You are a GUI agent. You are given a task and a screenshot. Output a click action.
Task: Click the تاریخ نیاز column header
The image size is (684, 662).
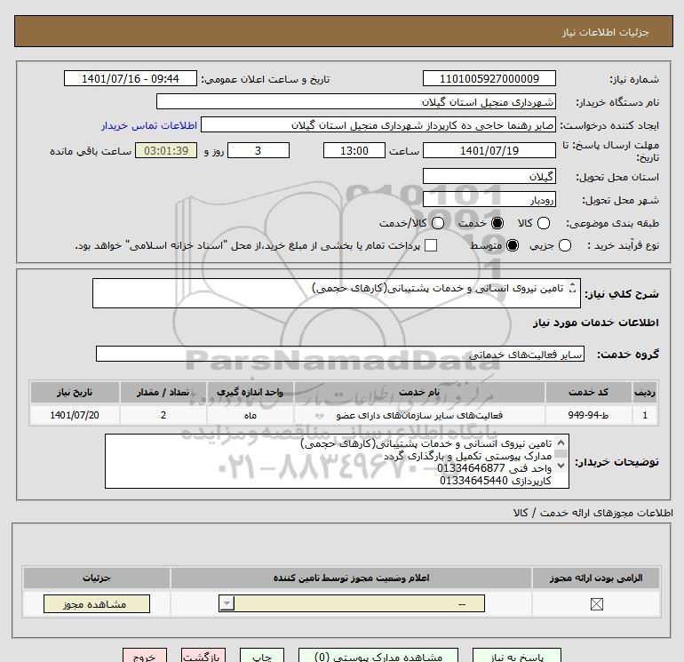coord(75,392)
